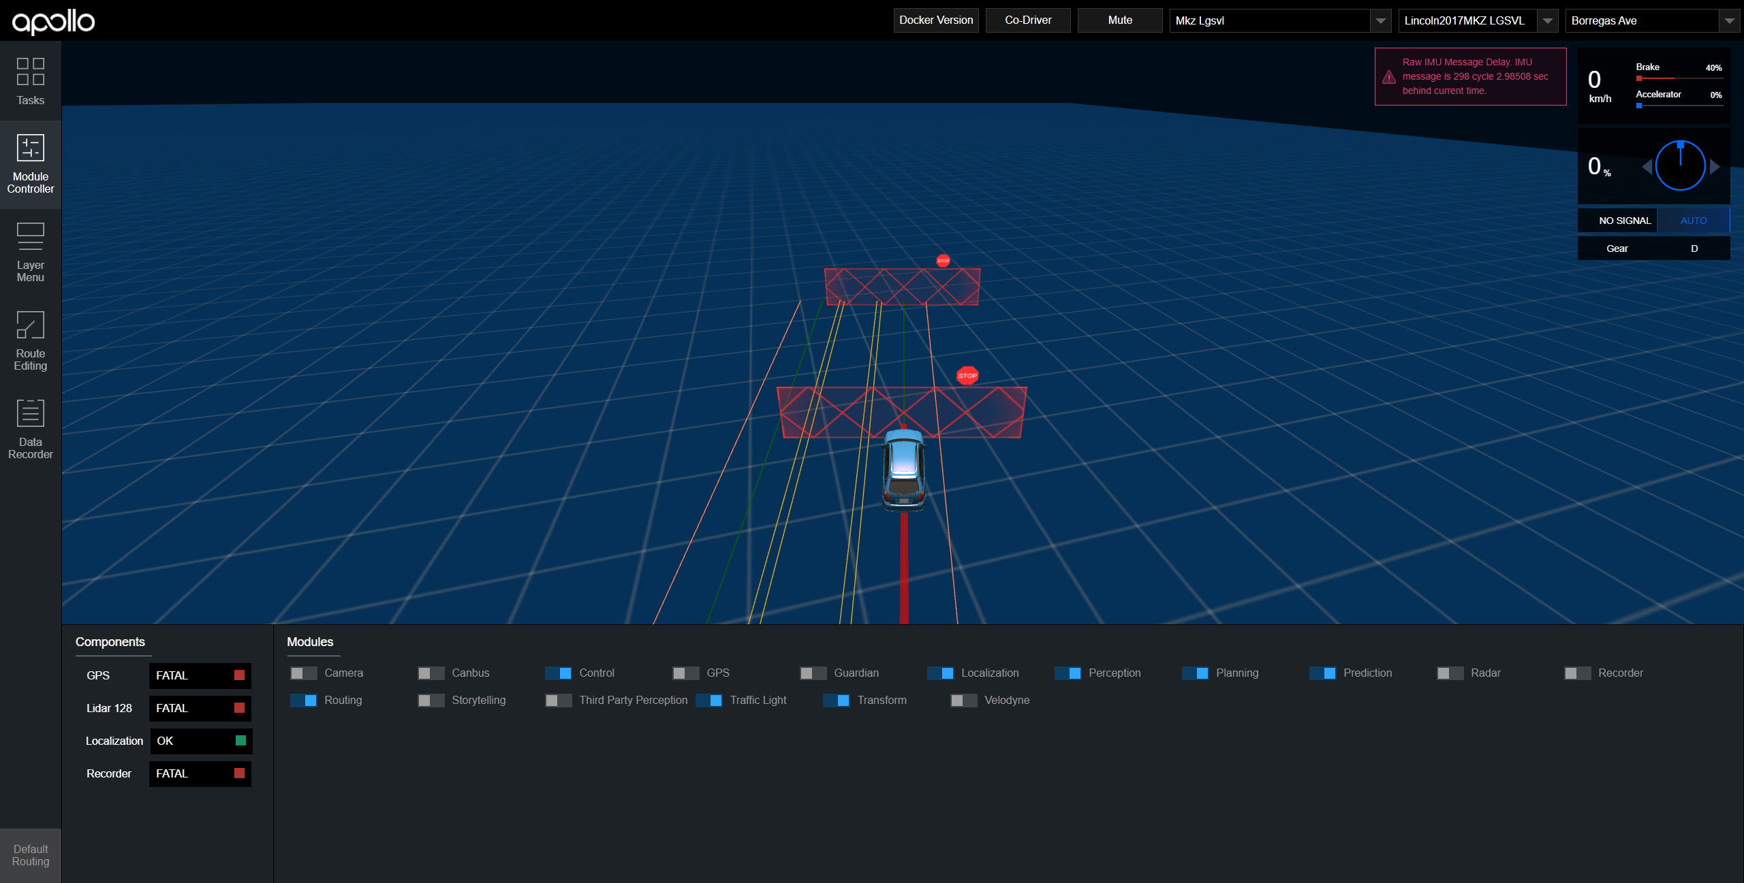Open the Mkz Lgsvl mode dropdown
The image size is (1744, 883).
tap(1380, 20)
